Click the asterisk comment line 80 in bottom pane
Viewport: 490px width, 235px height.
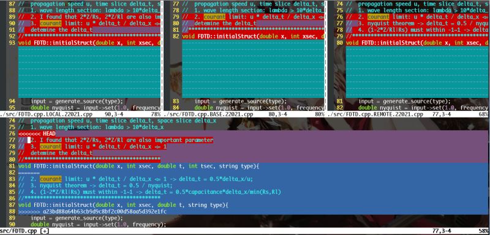[x=89, y=160]
